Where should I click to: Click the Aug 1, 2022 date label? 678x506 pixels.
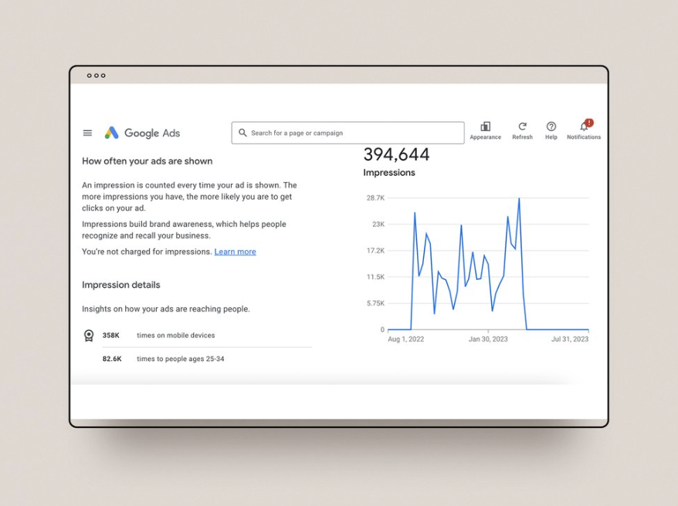[x=406, y=339]
